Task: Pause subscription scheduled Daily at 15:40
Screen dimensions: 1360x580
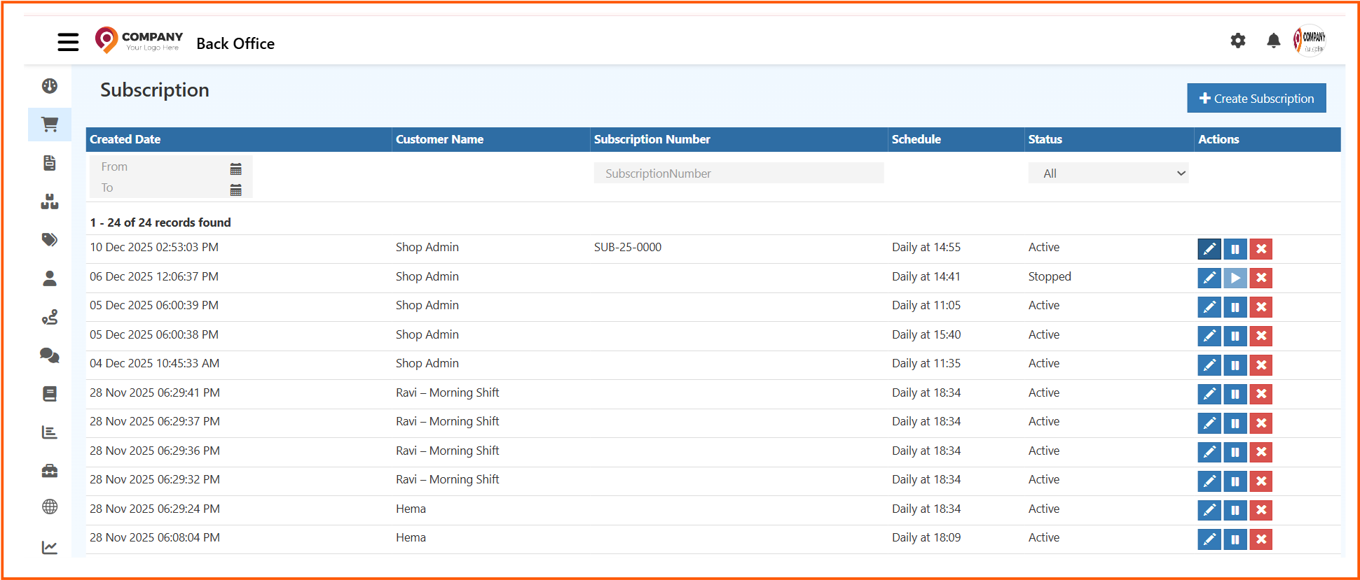Action: [1235, 336]
